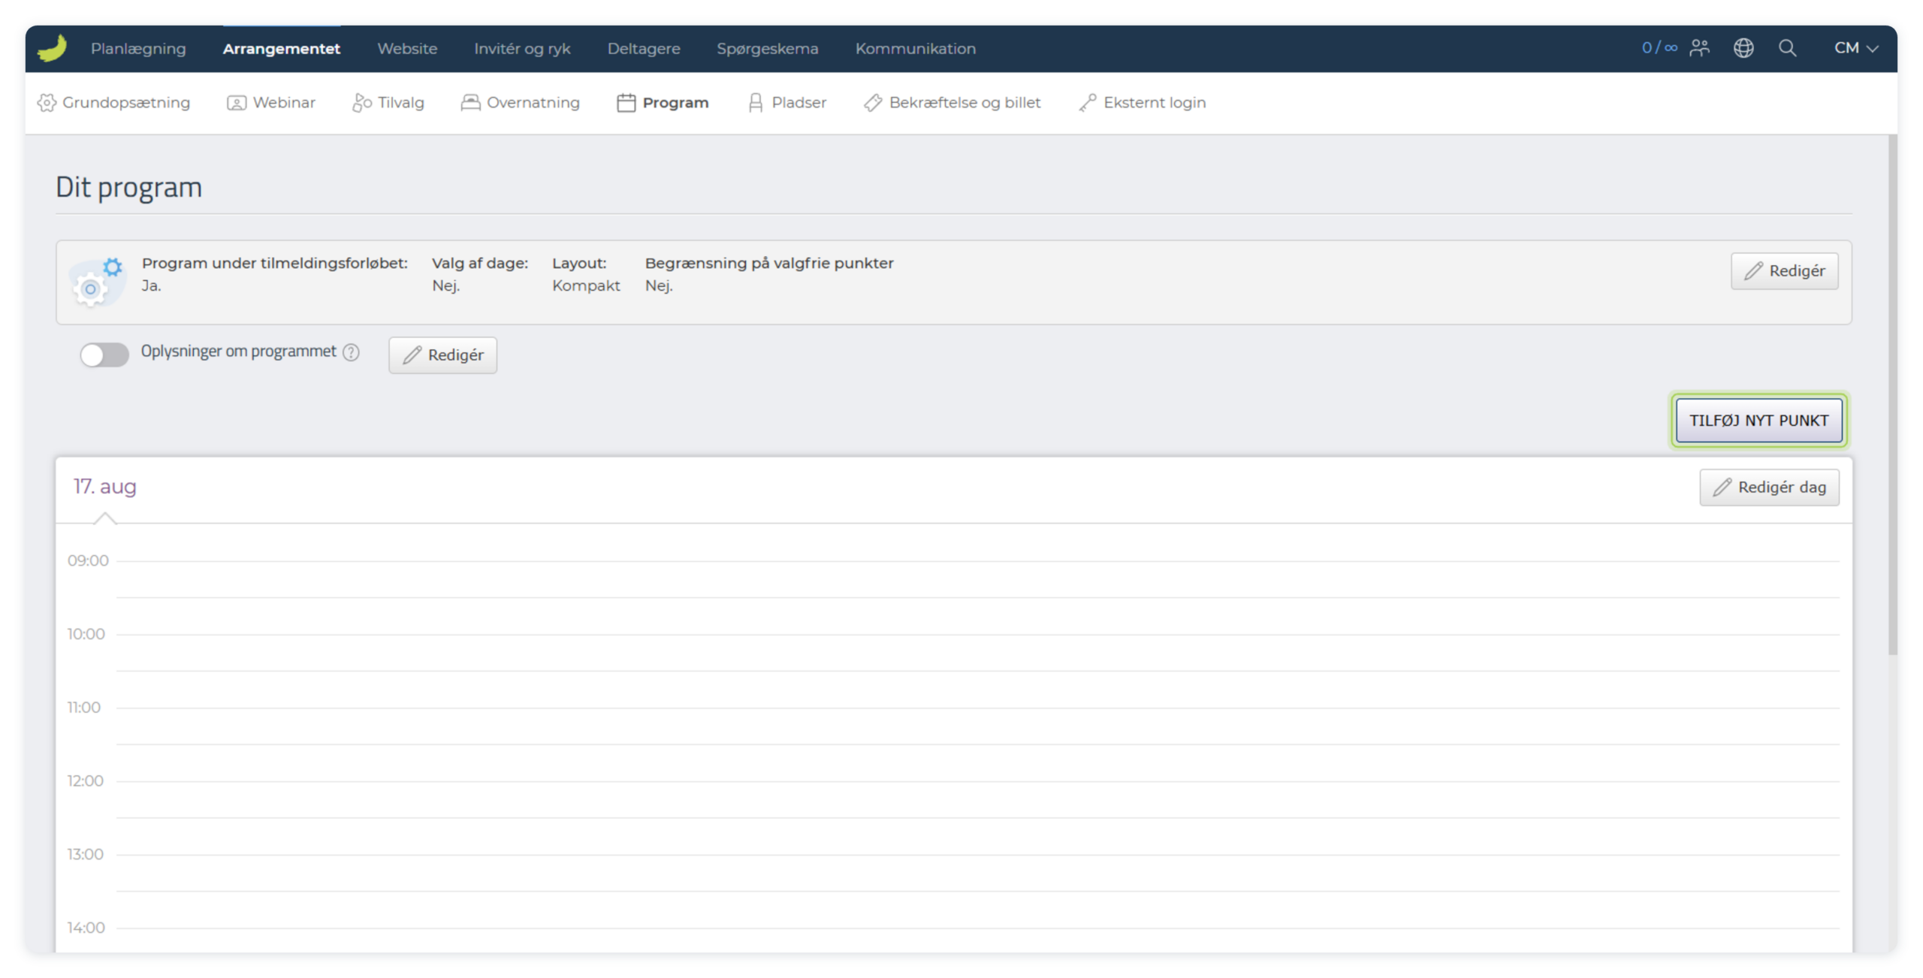Switch to the Webinar tab
Image resolution: width=1923 pixels, height=978 pixels.
click(271, 102)
